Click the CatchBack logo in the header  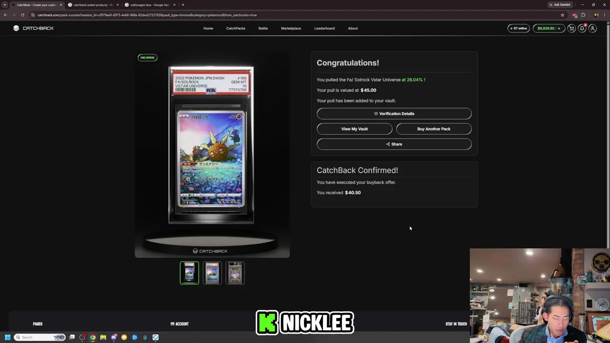[33, 28]
